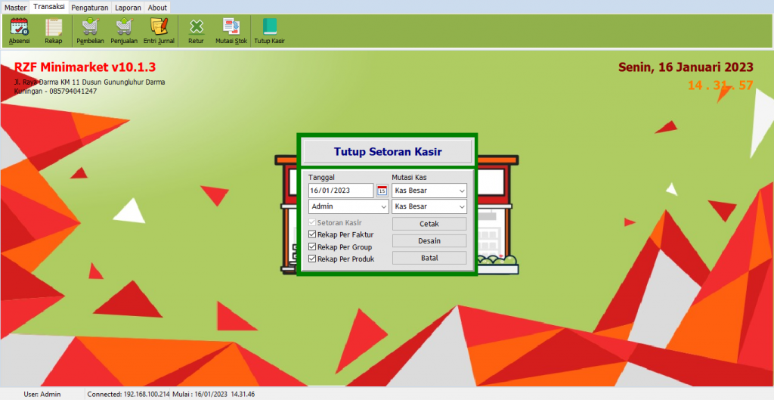Open the Penjualan sales cart
This screenshot has height=400, width=774.
(124, 31)
